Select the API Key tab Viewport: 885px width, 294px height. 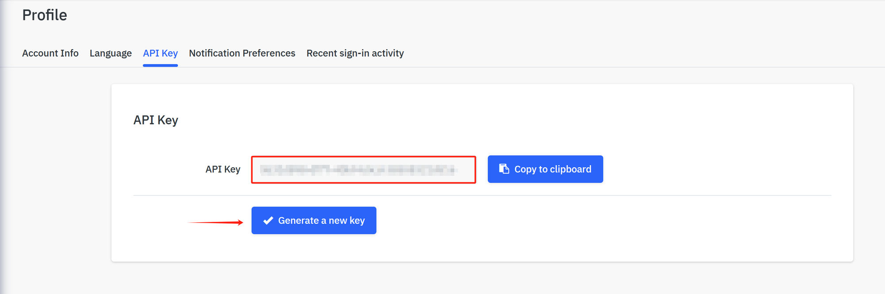click(160, 53)
